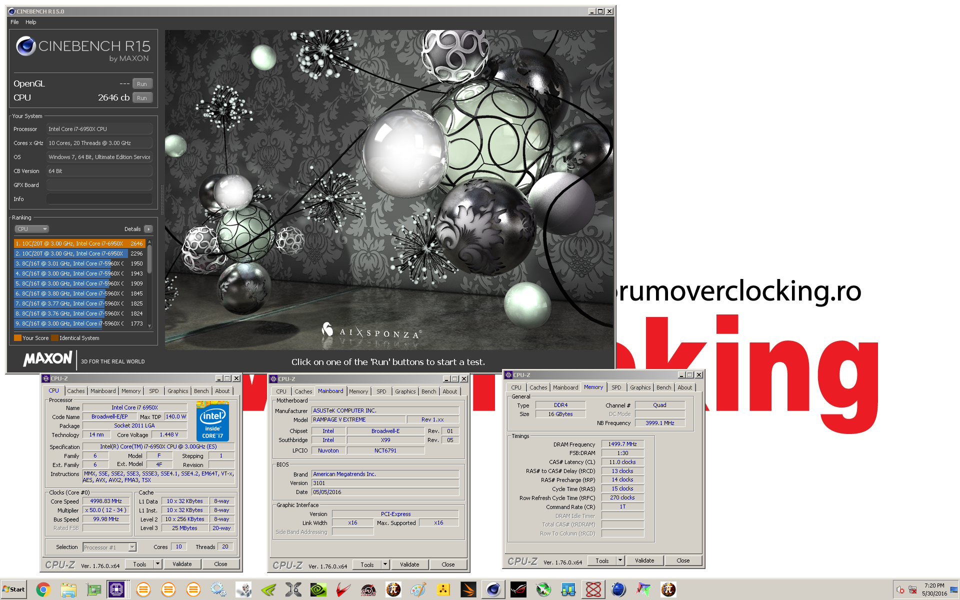Screen dimensions: 960x600
Task: Click Tools button in left CPU-Z window
Action: point(139,564)
